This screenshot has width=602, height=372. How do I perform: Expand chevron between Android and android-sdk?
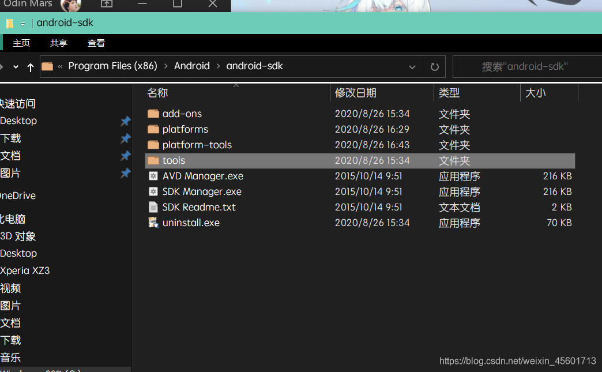pos(218,66)
